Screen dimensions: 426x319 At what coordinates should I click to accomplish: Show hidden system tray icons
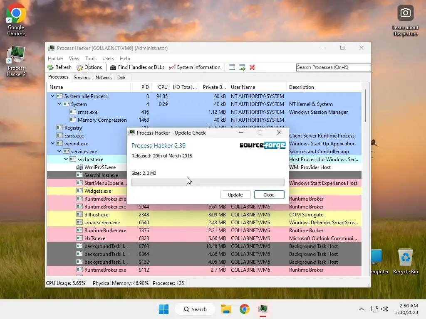362,309
